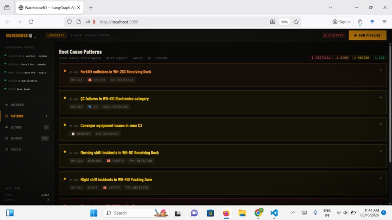392x220 pixels.
Task: Open the Windows Start menu
Action: pos(94,213)
